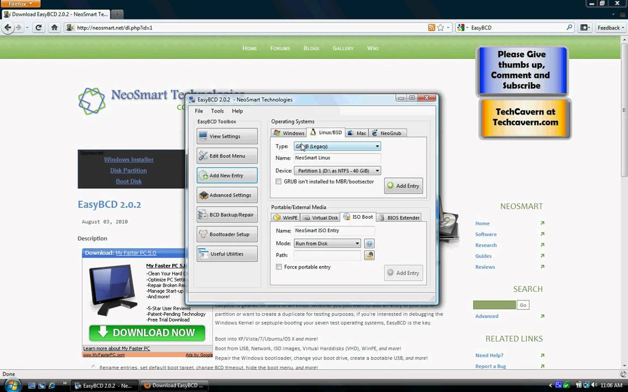Viewport: 628px width, 392px height.
Task: Open the Tools menu in EasyBCD
Action: point(217,111)
